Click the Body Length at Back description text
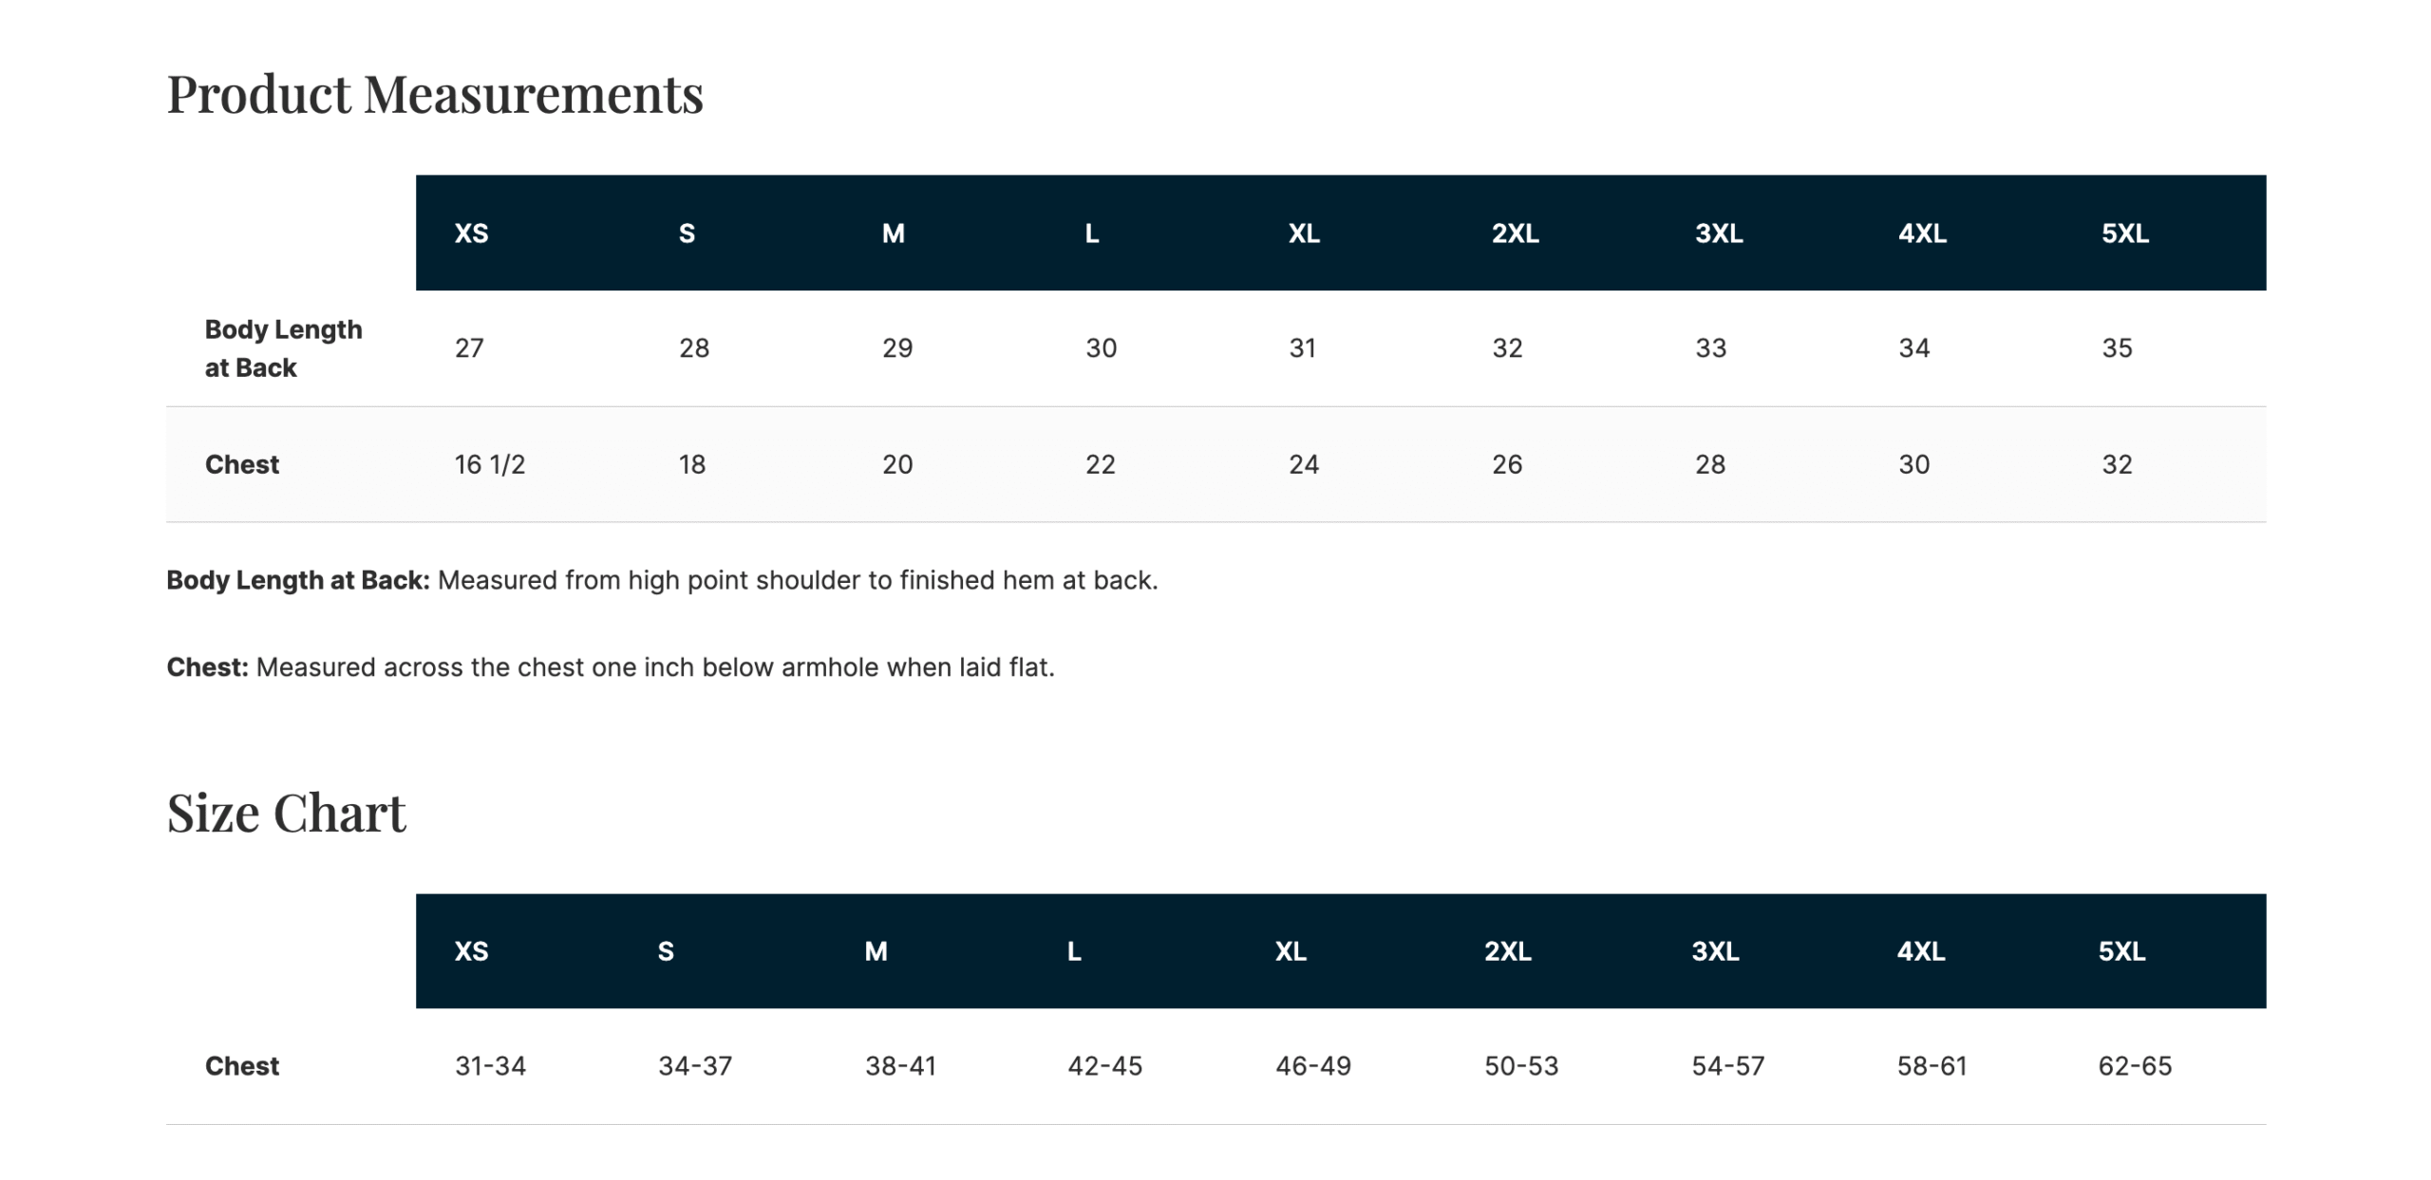The height and width of the screenshot is (1180, 2431). click(x=662, y=580)
